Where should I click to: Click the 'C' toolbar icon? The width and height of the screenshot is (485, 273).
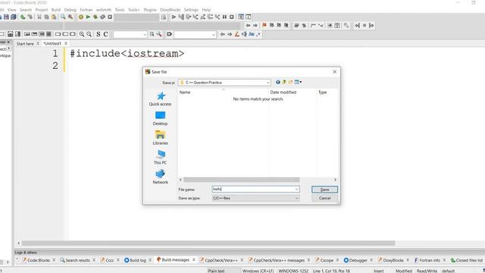(106, 34)
